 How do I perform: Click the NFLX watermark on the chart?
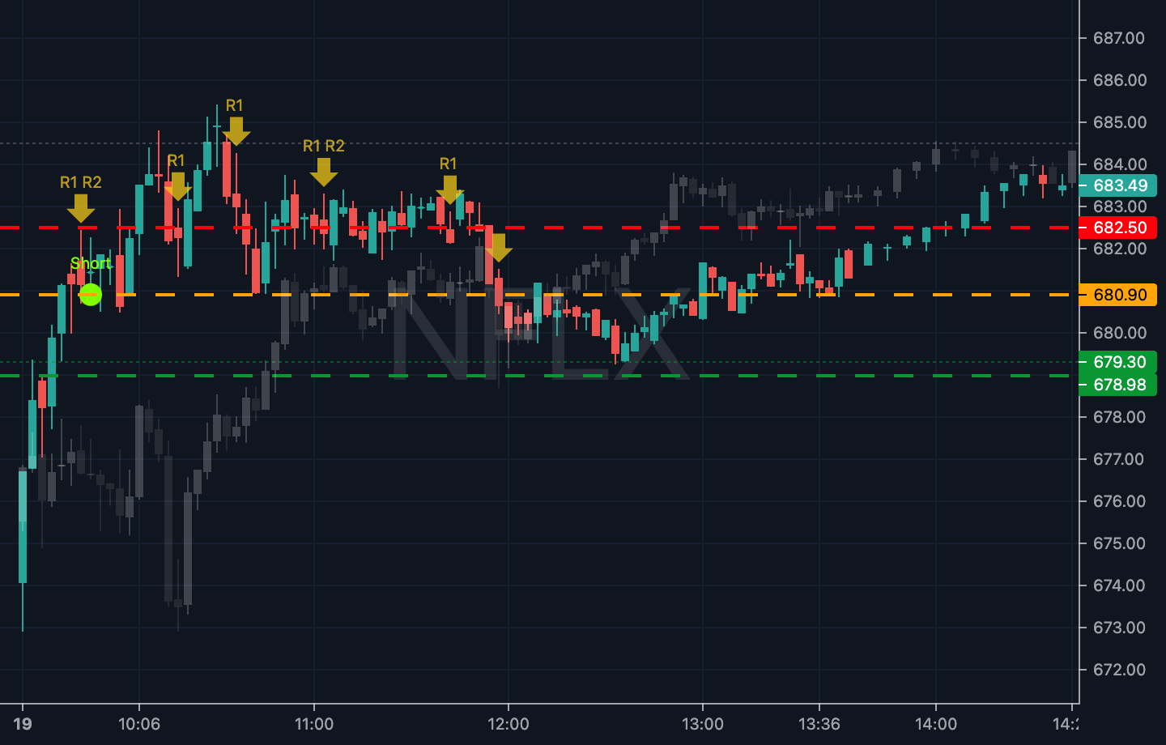538,332
